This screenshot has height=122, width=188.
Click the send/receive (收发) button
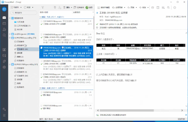point(27,7)
